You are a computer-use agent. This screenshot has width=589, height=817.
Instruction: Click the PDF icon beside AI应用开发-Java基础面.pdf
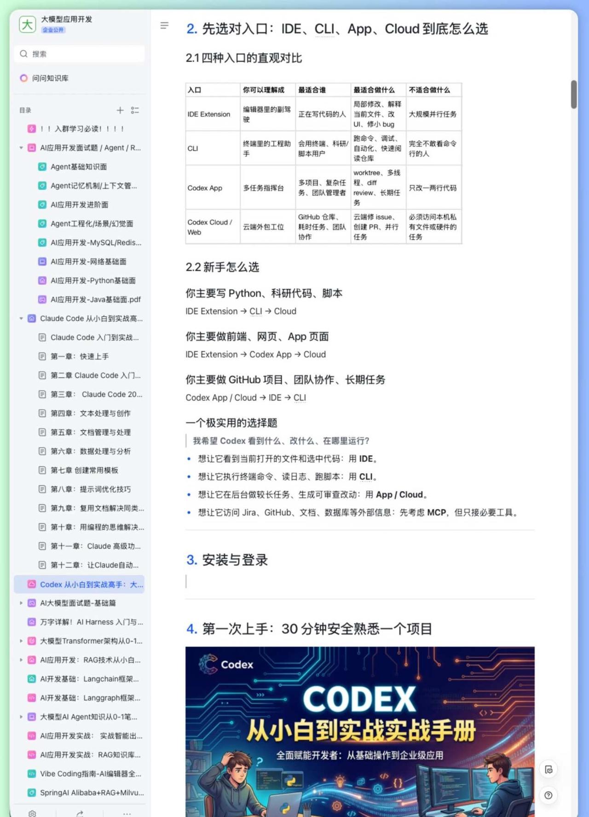(42, 299)
